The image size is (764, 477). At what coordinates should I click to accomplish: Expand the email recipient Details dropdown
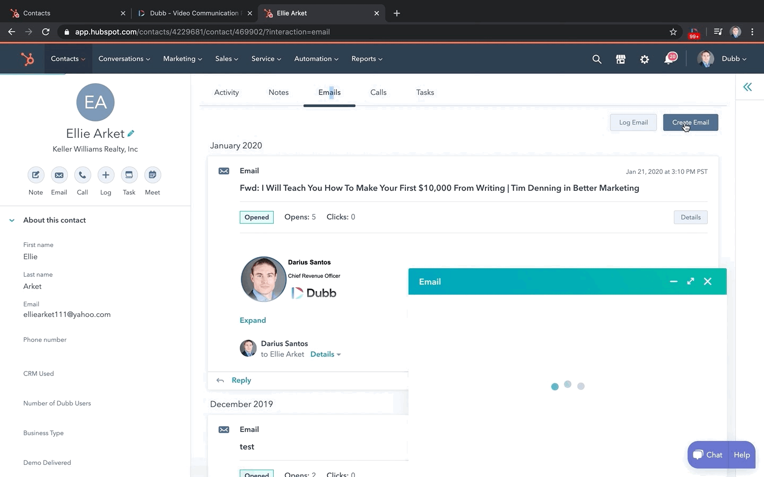[x=325, y=355]
